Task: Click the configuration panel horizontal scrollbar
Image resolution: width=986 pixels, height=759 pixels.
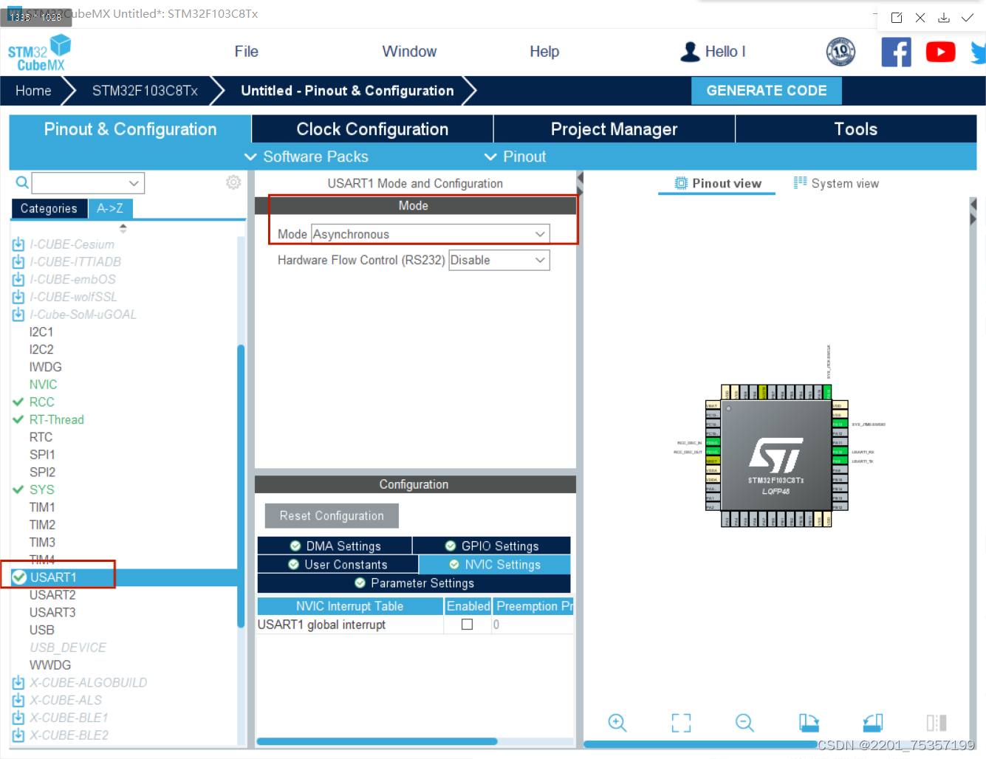Action: 377,741
